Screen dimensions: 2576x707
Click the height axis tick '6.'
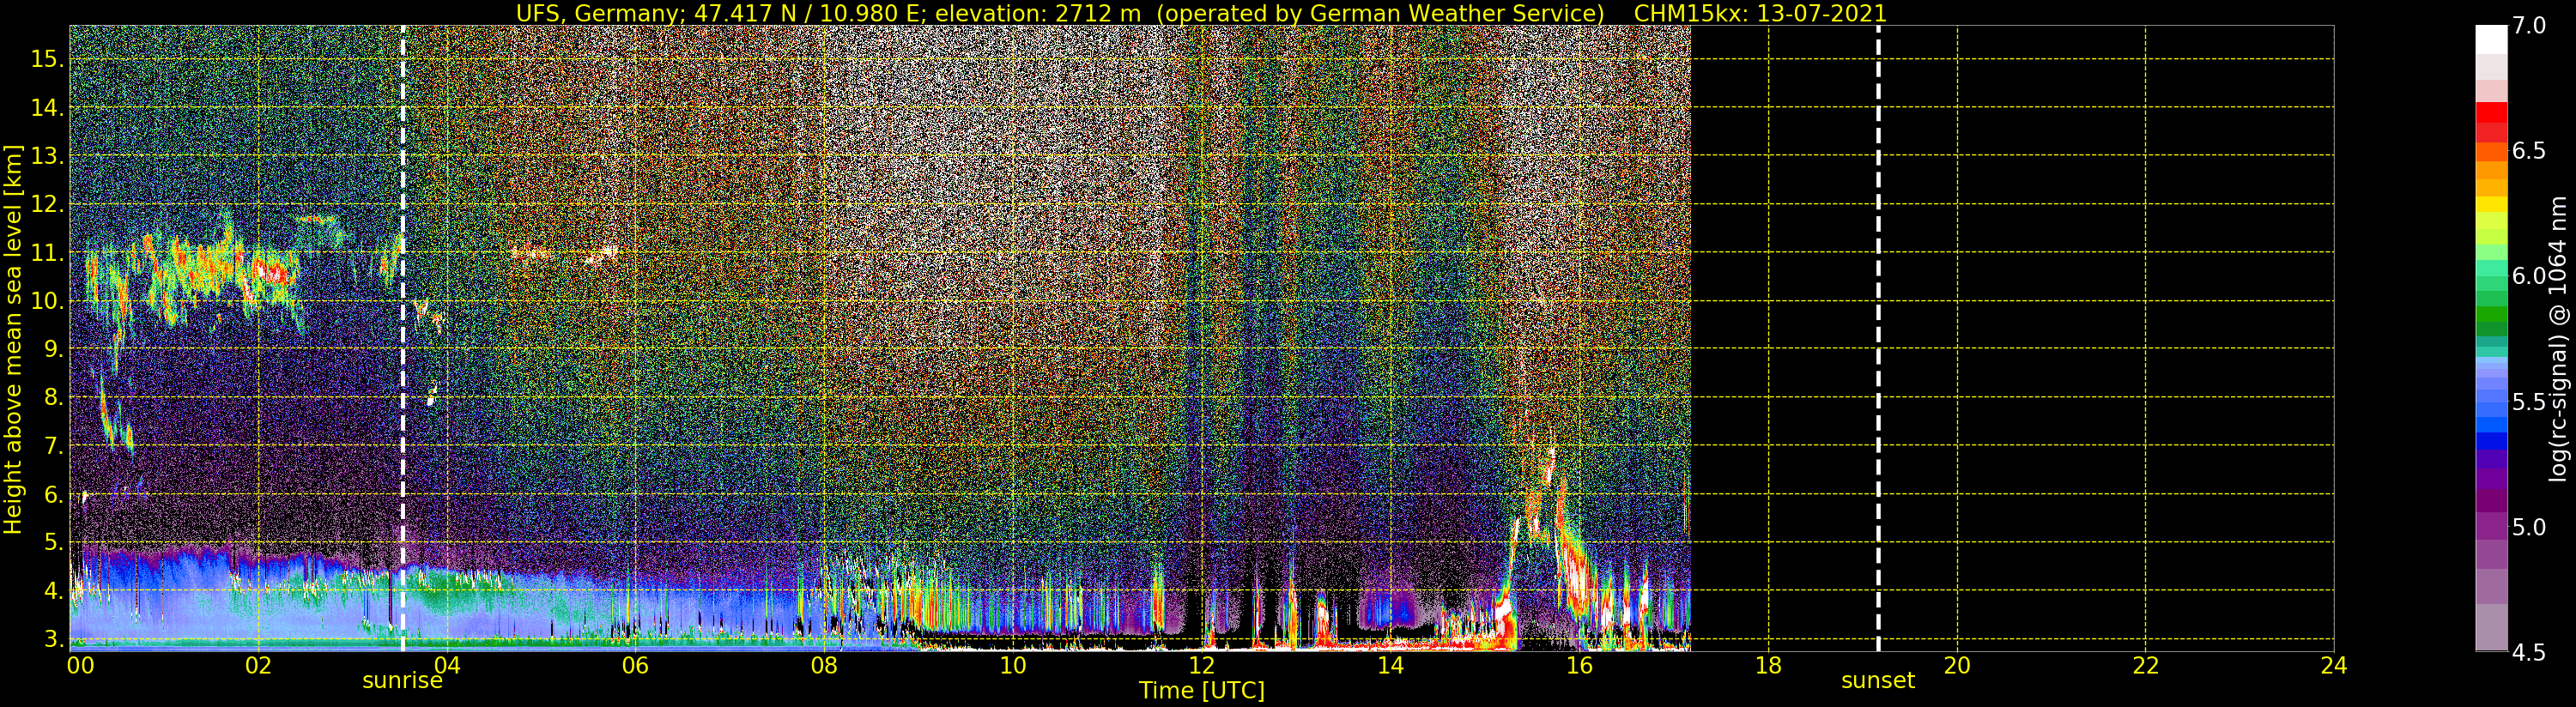coord(53,494)
